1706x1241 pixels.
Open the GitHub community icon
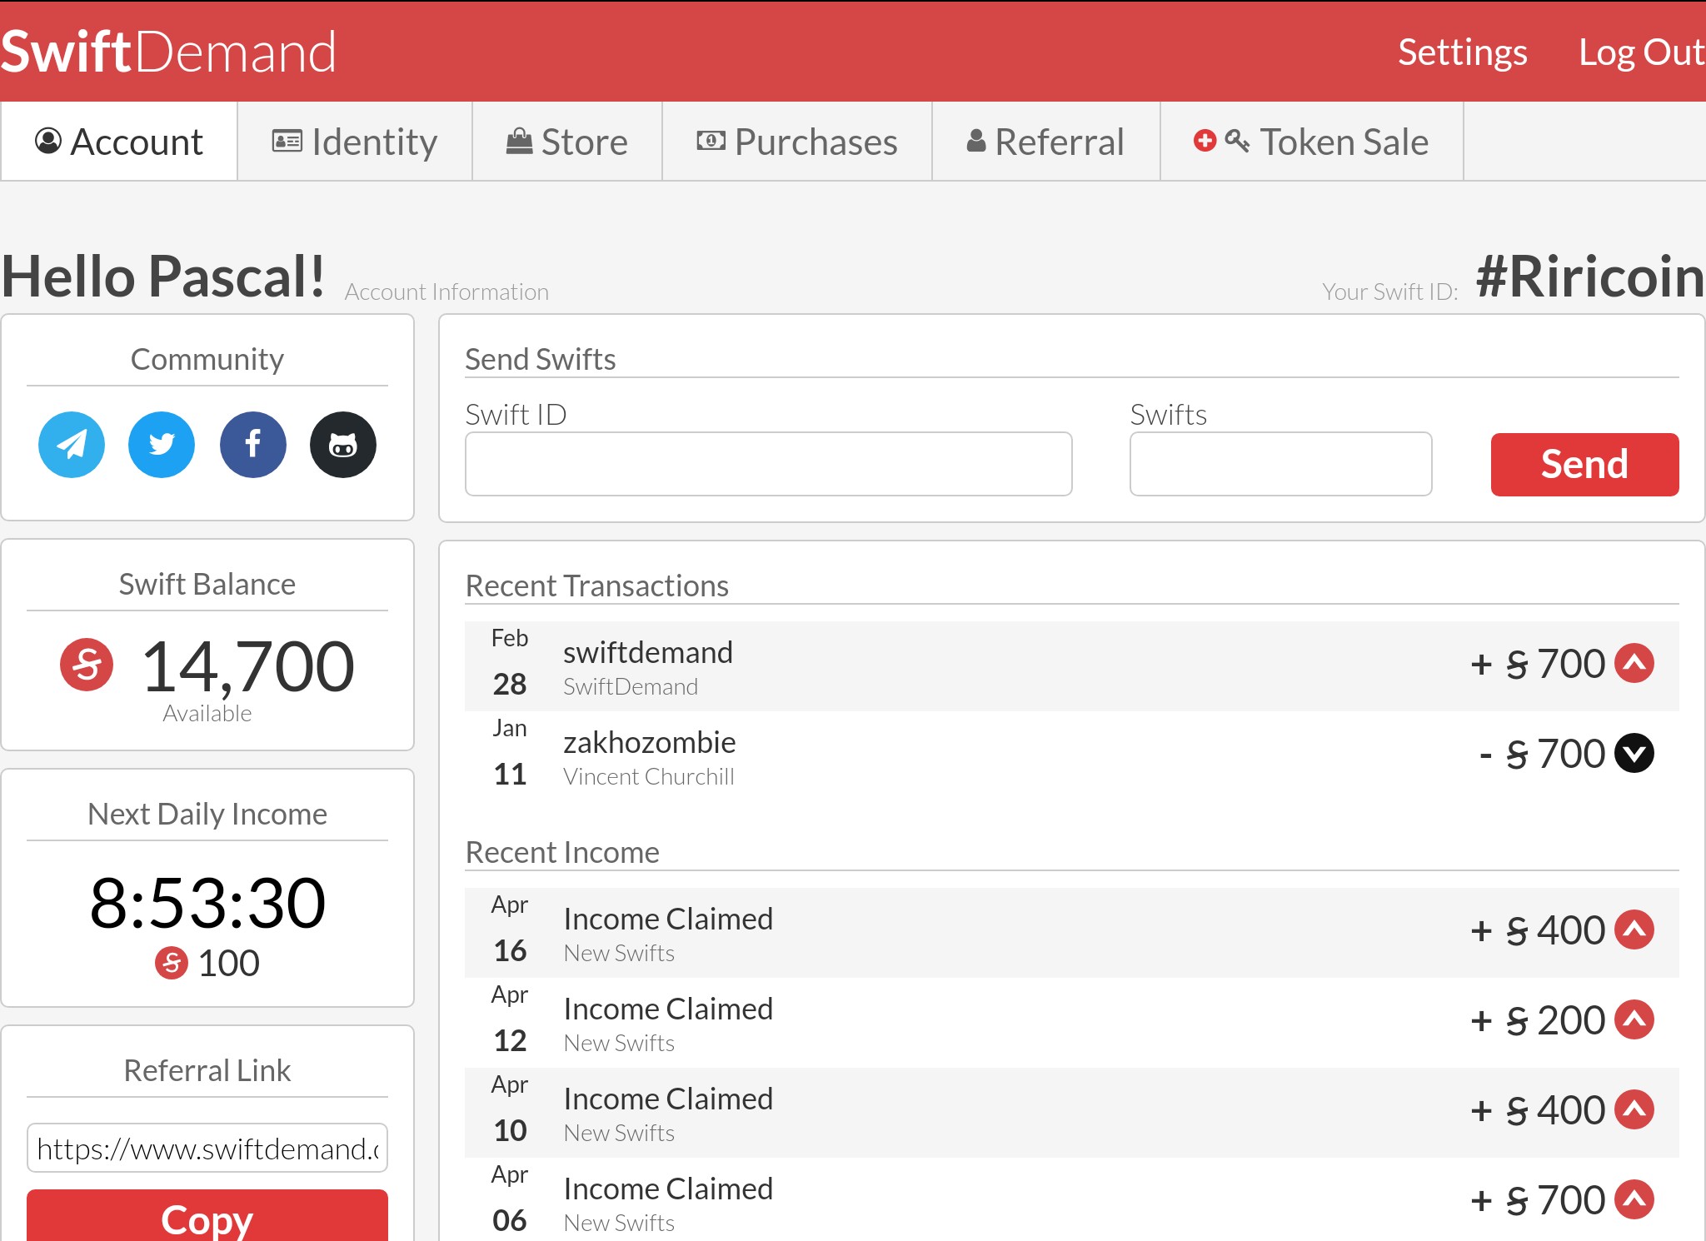tap(343, 445)
